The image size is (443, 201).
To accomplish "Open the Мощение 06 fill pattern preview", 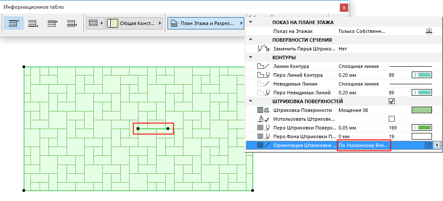I will pos(422,110).
